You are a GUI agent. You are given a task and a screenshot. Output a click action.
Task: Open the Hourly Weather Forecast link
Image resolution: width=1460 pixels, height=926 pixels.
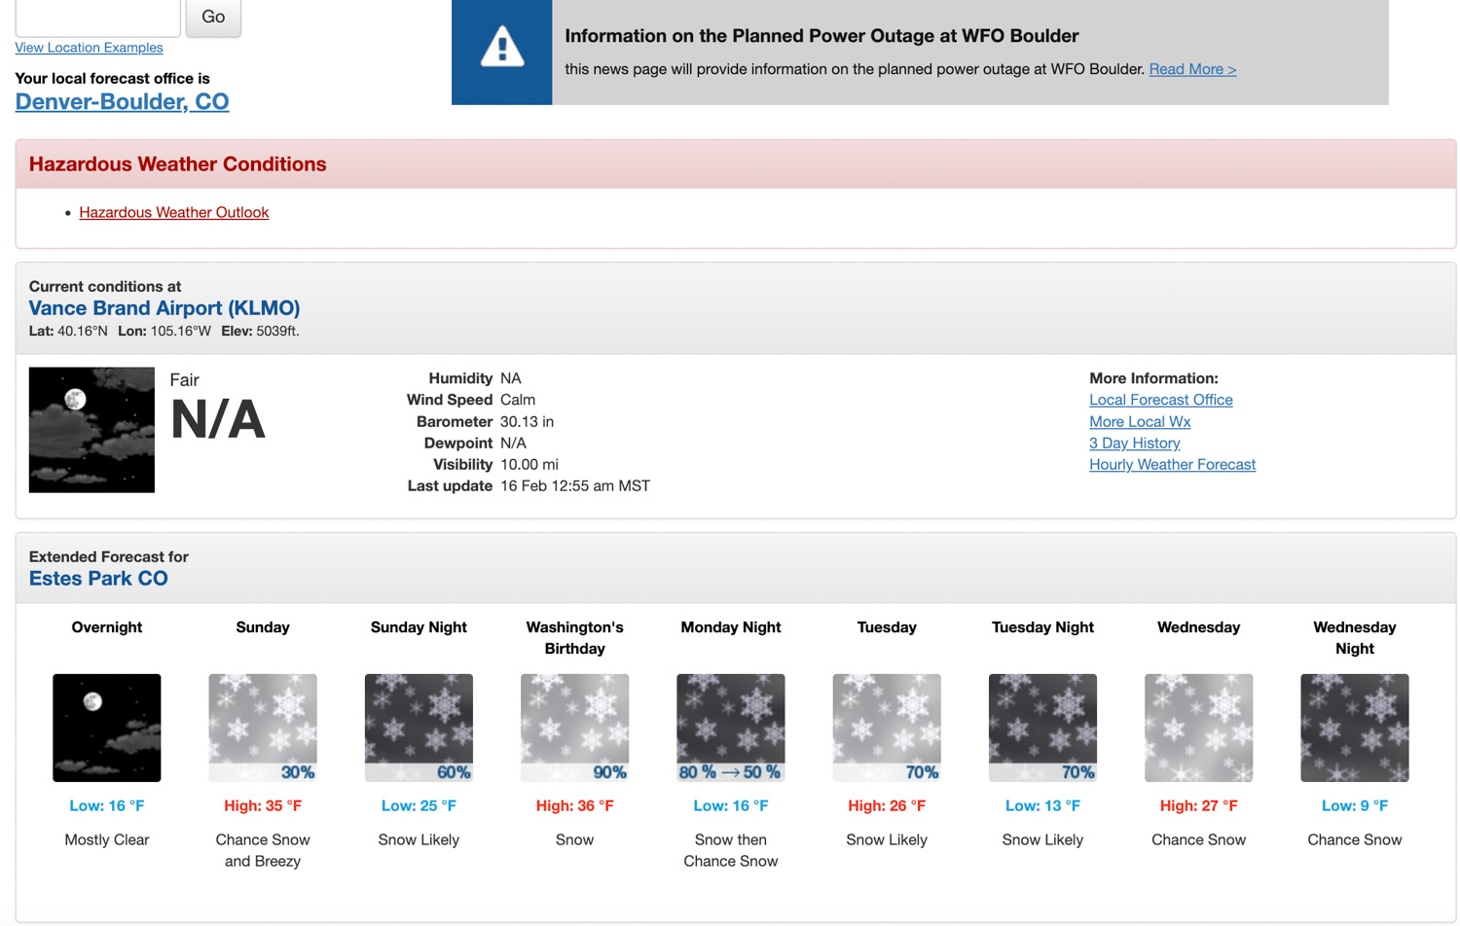point(1172,465)
